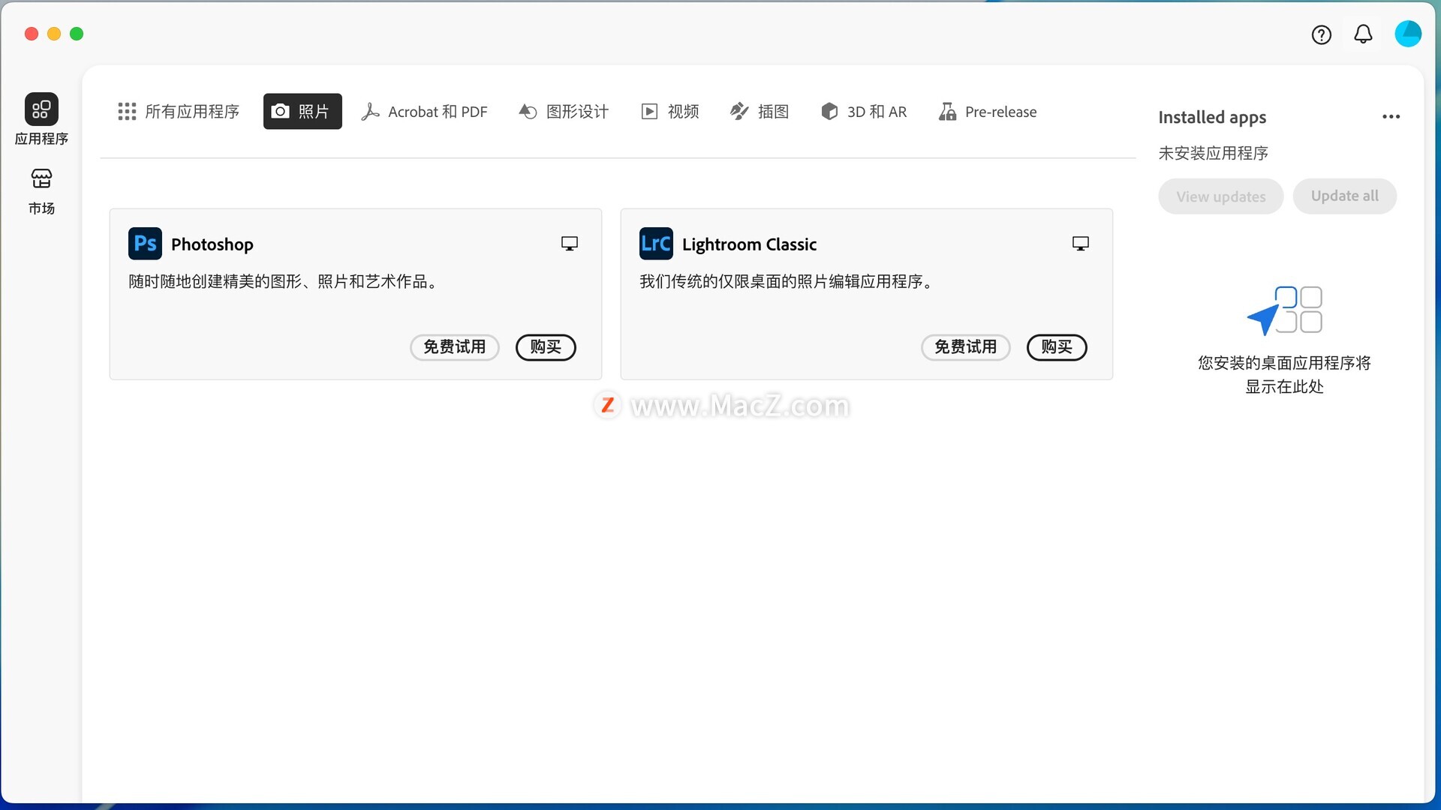Select the Pre-release category
1441x810 pixels.
[987, 111]
